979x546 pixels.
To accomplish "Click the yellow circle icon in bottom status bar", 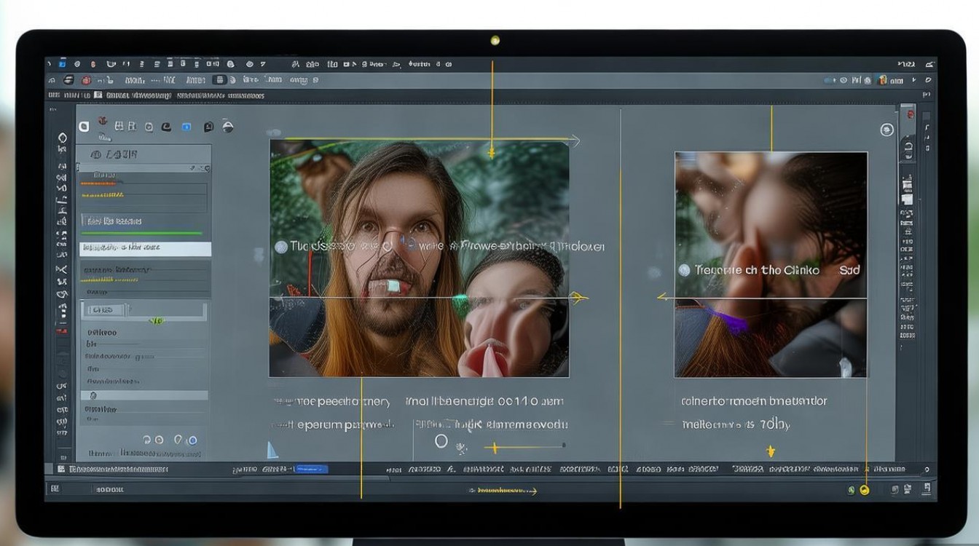I will pos(865,490).
